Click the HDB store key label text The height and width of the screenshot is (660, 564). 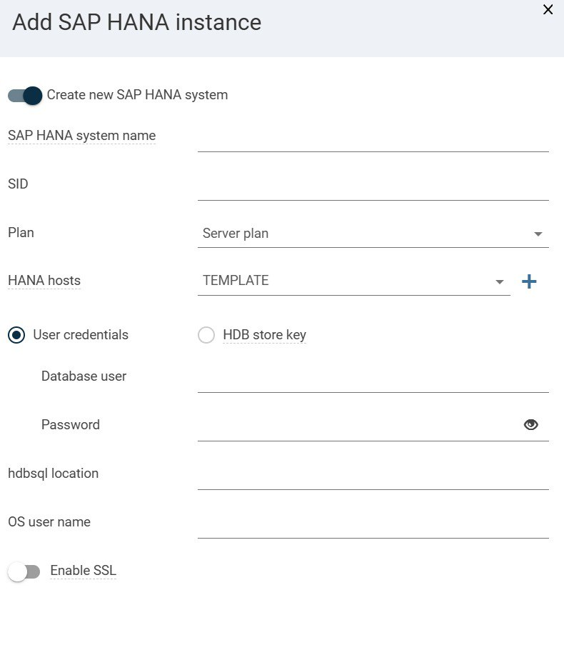[265, 335]
